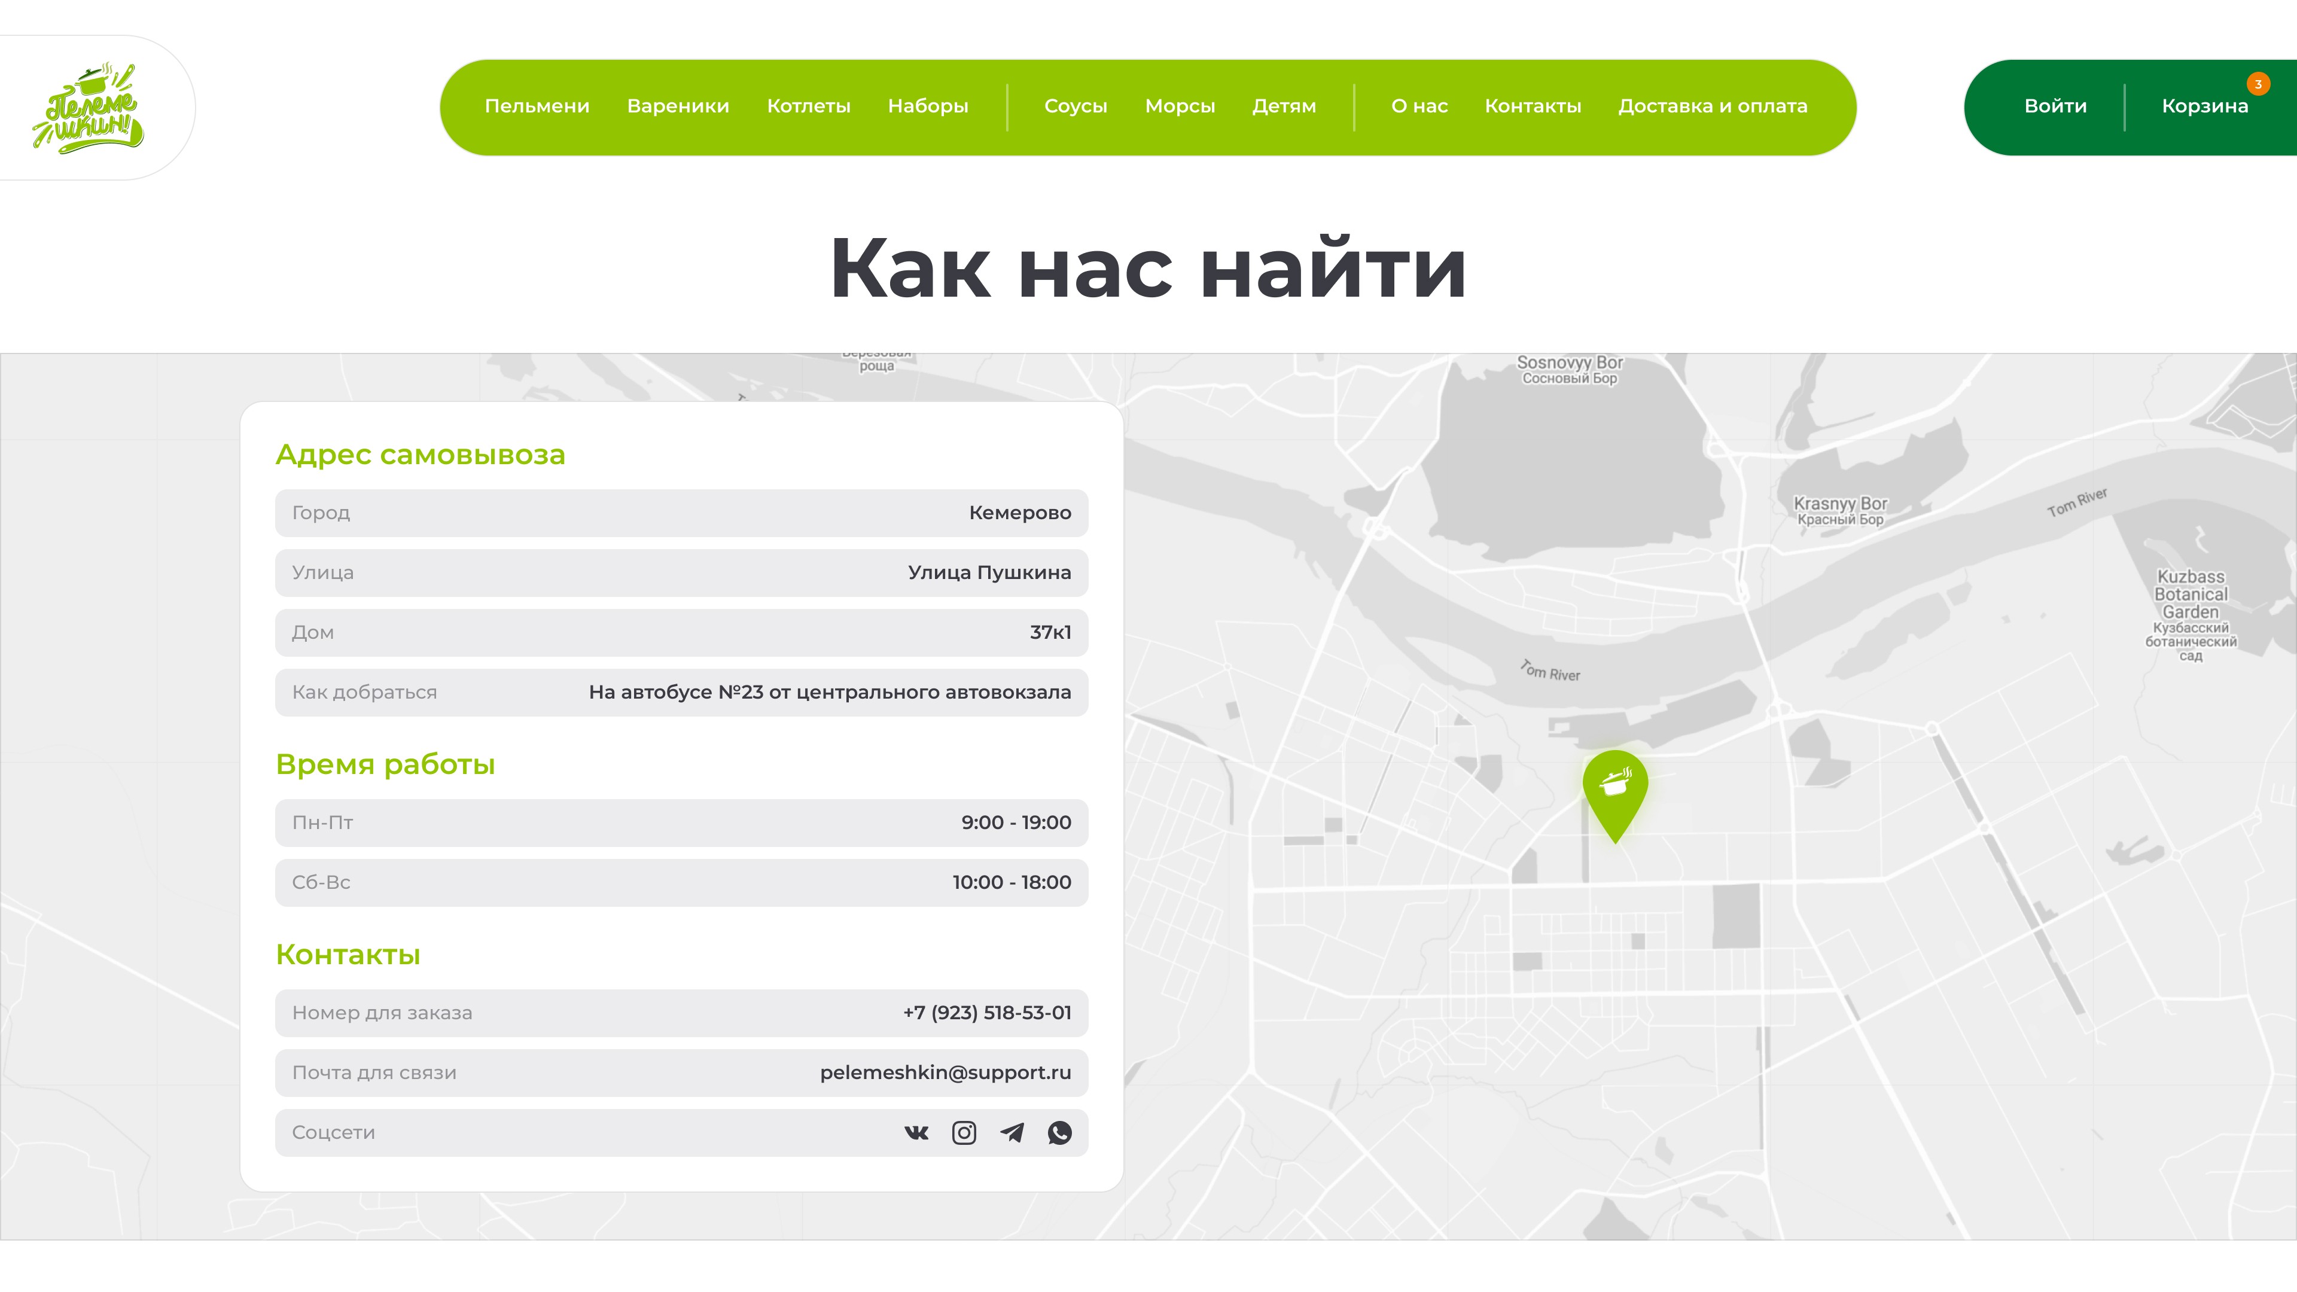2297x1292 pixels.
Task: Open Доставка и оплата page
Action: 1713,106
